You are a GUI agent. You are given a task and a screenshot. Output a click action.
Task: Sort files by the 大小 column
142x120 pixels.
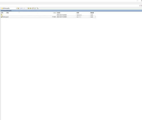pyautogui.click(x=55, y=13)
